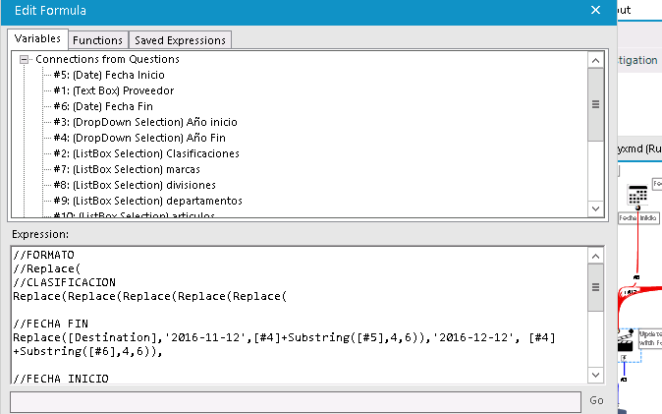Click the Update annotation on canvas
Viewport: 662px width, 414px height.
[x=650, y=338]
